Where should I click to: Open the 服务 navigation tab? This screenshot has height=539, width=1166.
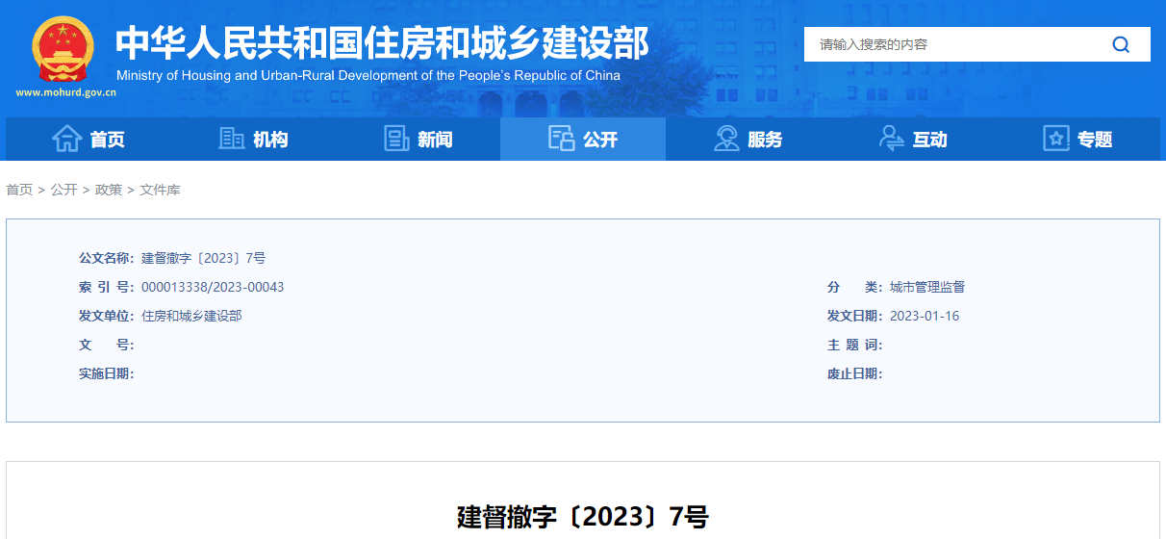748,139
